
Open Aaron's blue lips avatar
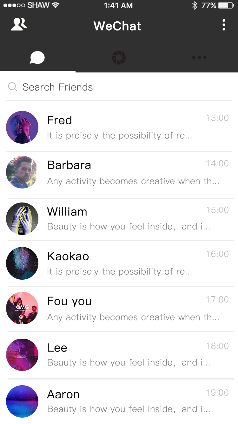22,401
